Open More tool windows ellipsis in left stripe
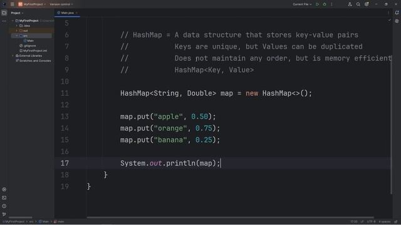 tap(4, 21)
